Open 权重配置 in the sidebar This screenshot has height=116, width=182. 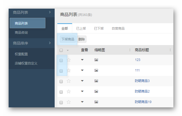pyautogui.click(x=21, y=54)
